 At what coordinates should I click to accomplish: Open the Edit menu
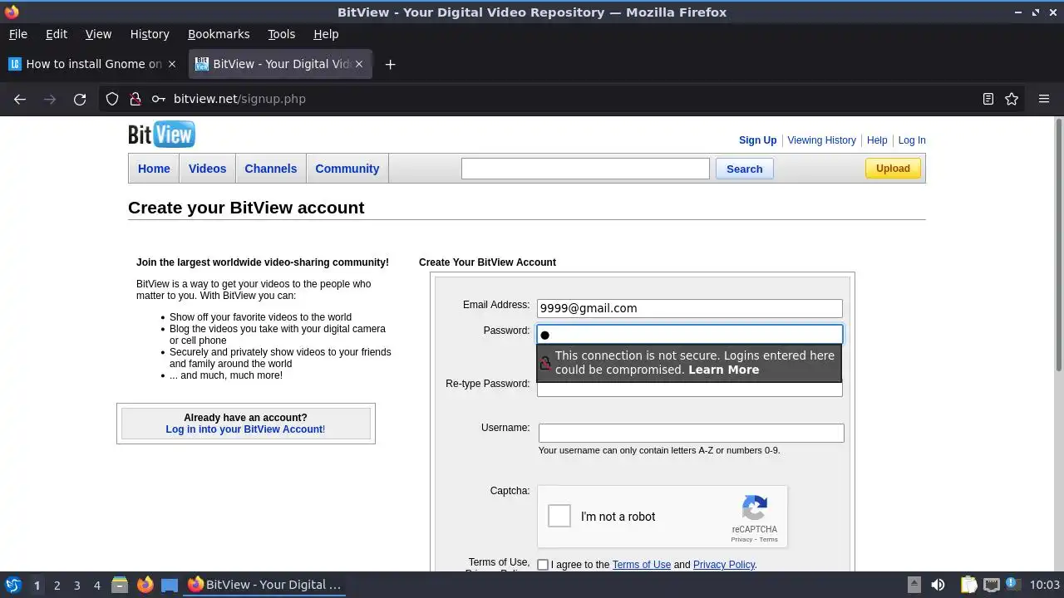(57, 34)
